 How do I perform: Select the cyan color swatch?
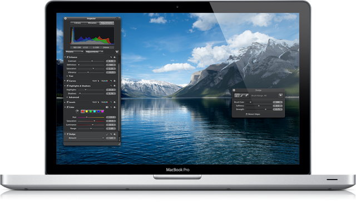coord(95,111)
